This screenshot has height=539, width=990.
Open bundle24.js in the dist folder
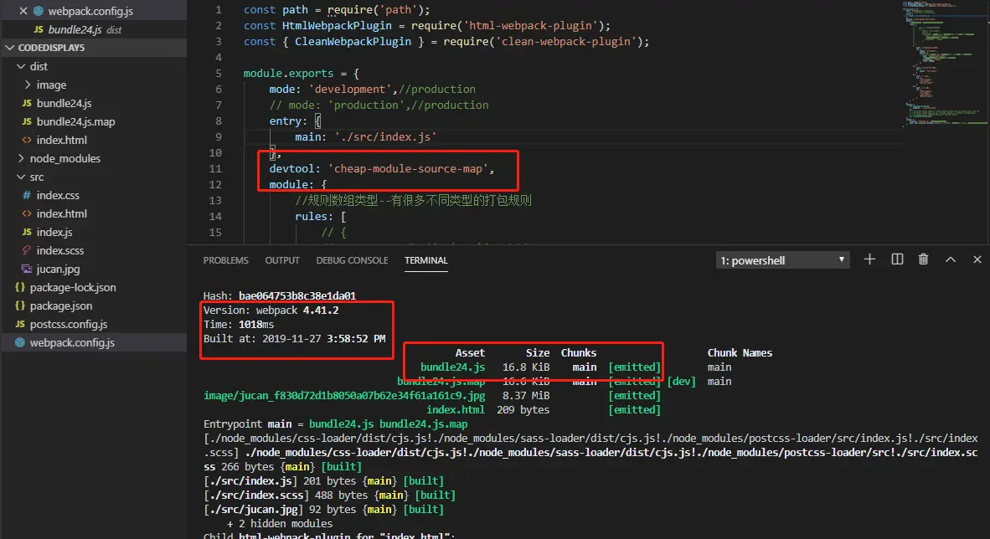(64, 103)
